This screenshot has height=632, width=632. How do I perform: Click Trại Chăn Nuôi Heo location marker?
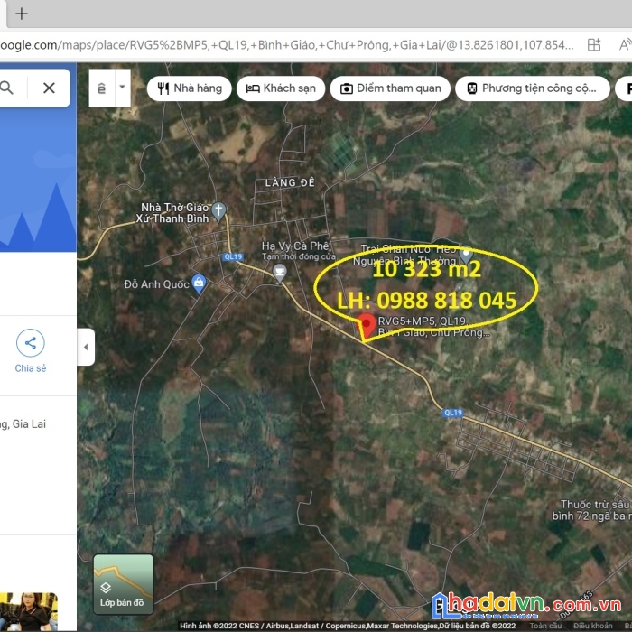coord(466,255)
